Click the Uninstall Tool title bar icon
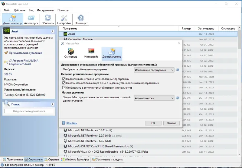Image resolution: width=242 pixels, height=168 pixels. pos(3,4)
